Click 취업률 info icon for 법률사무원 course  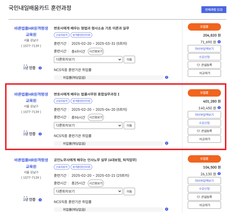(x=167, y=143)
